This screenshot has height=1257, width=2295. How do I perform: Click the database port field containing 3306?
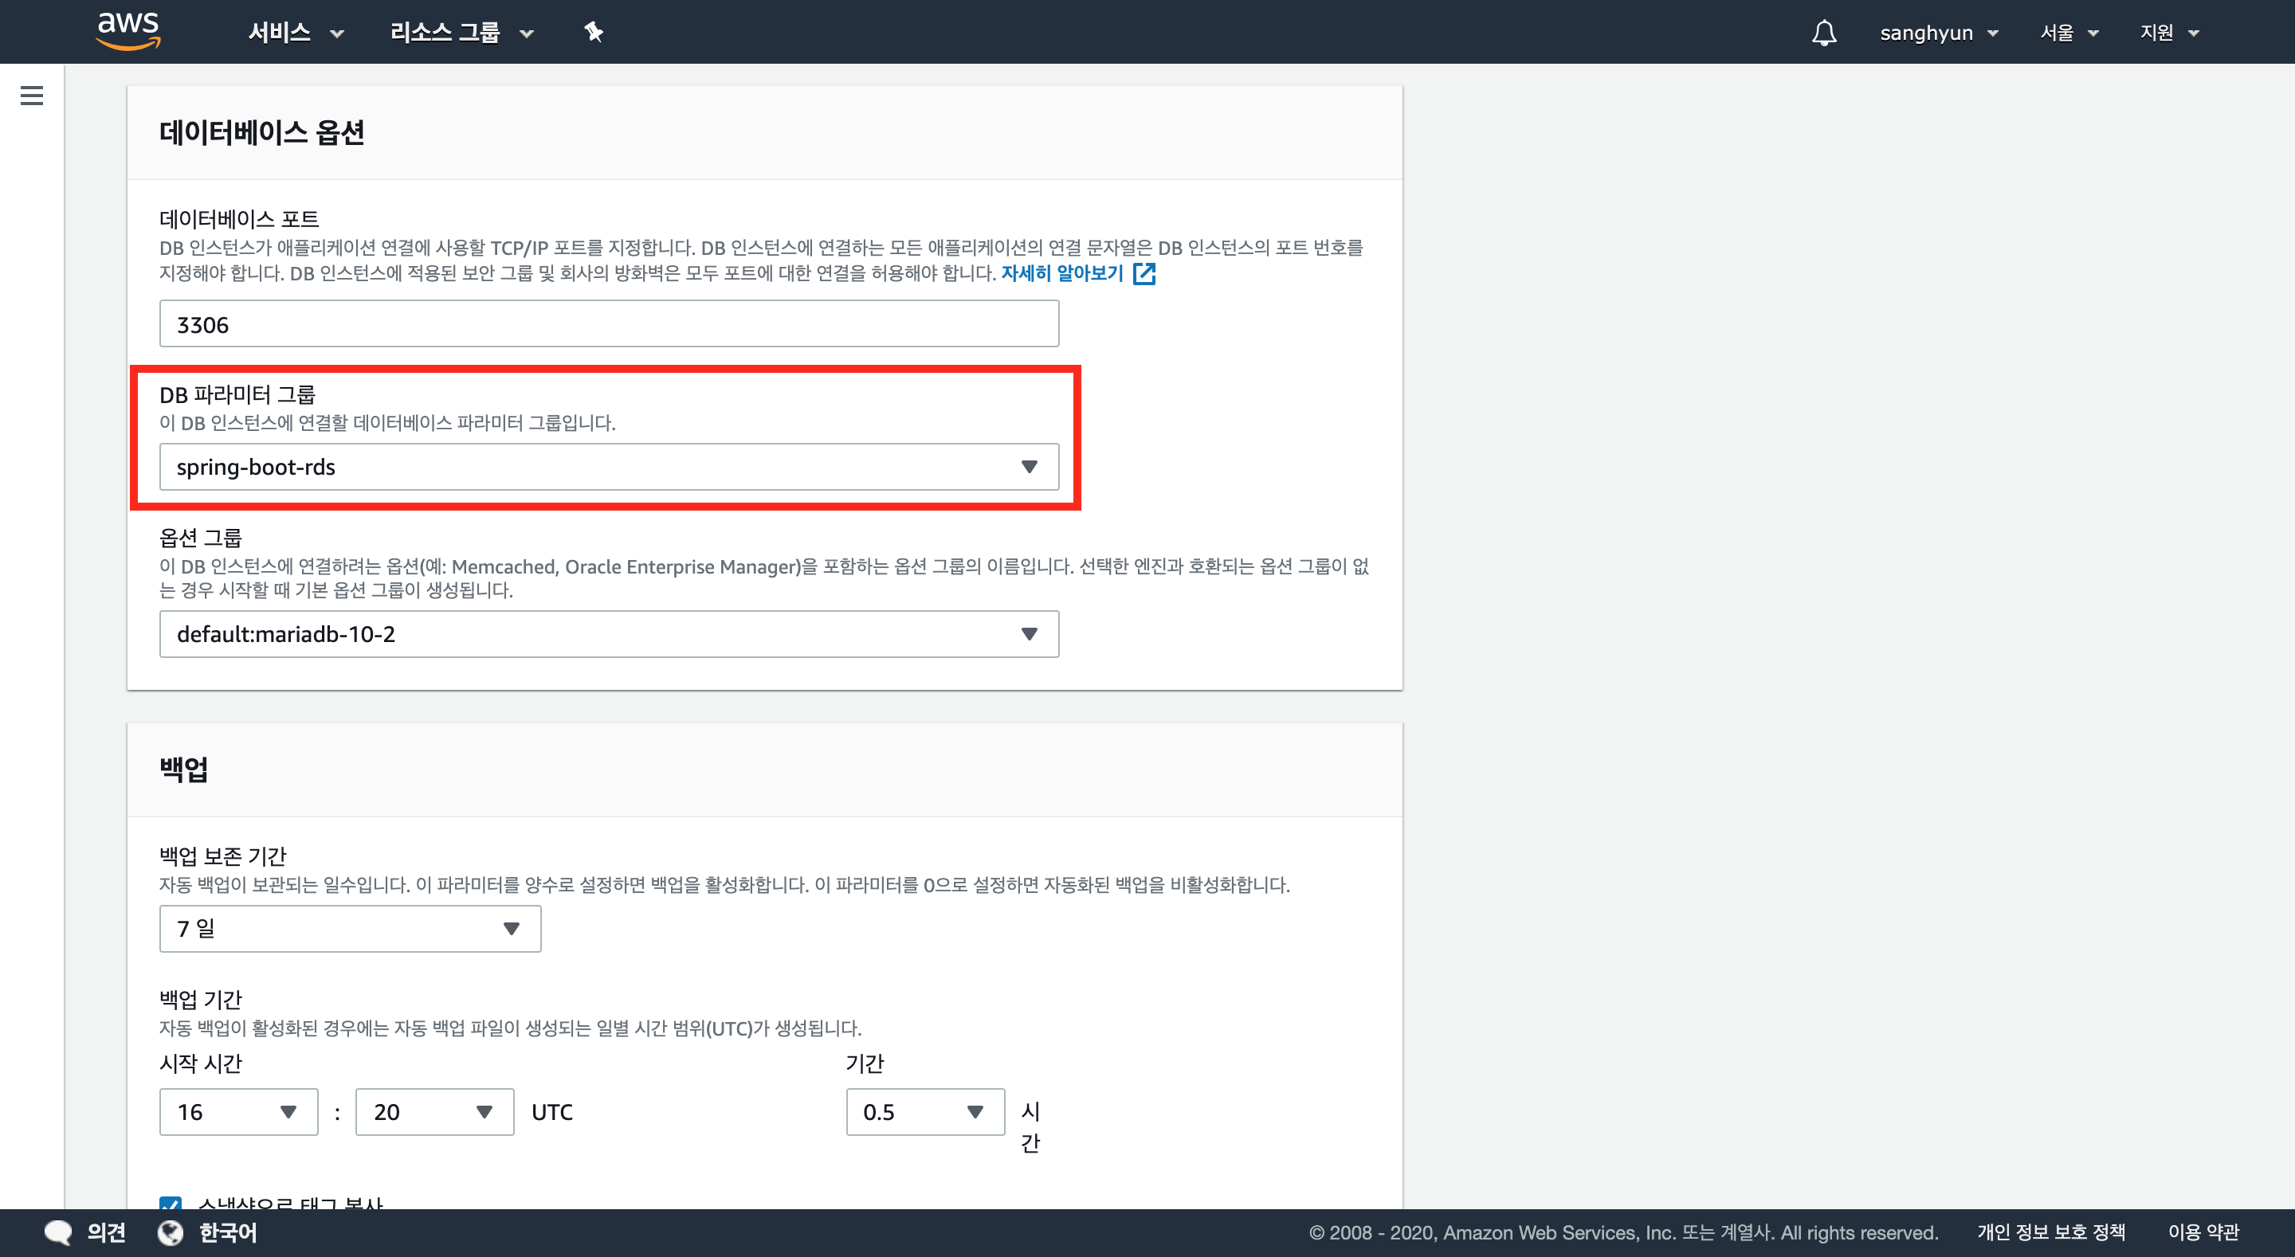609,324
